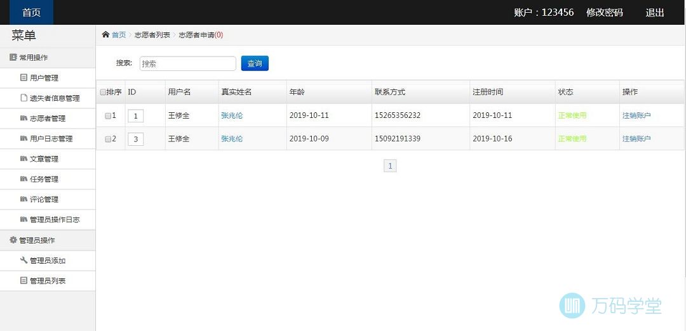Click the 志愿者管理 sidebar icon
This screenshot has width=686, height=331.
coord(24,119)
